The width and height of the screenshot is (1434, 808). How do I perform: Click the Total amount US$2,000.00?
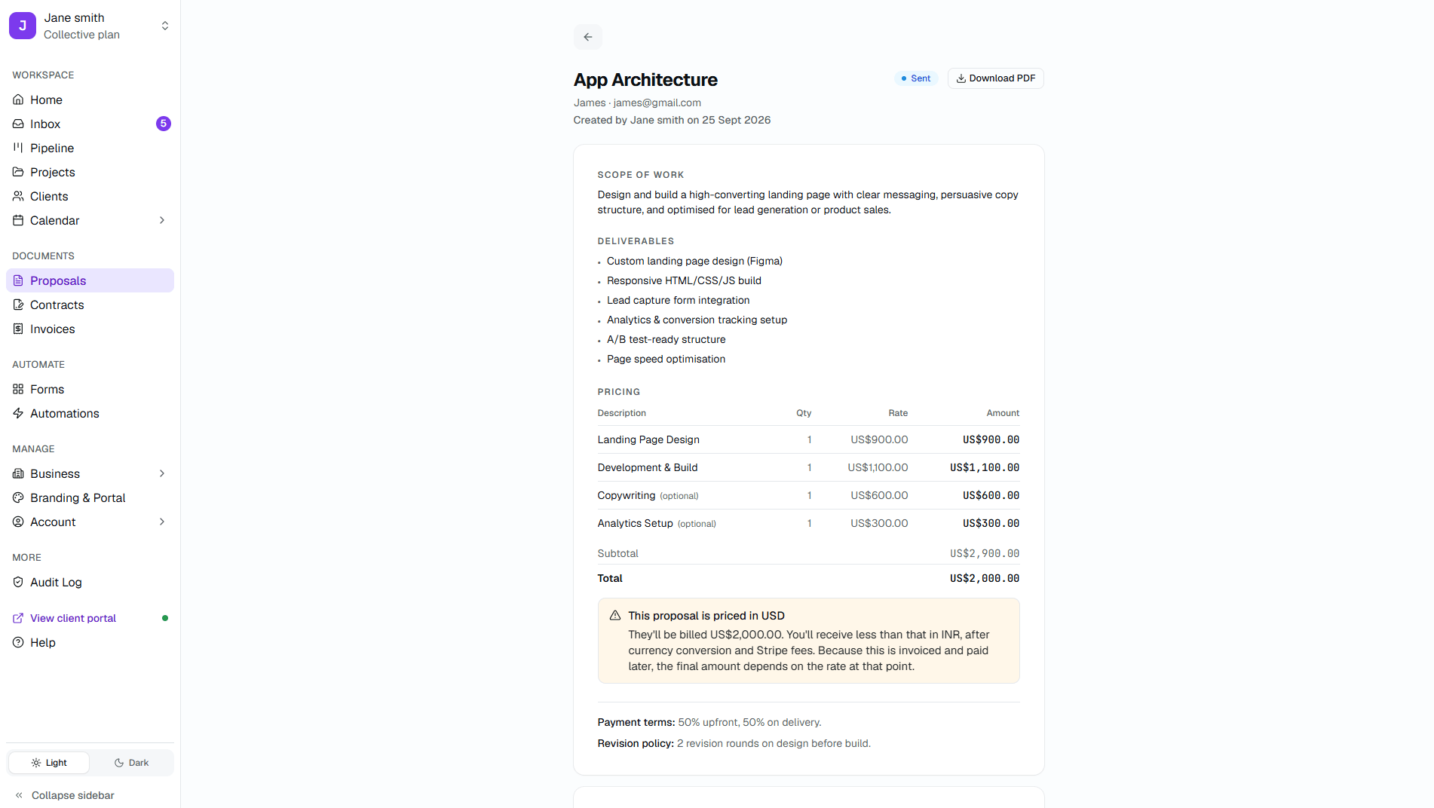[x=985, y=578]
